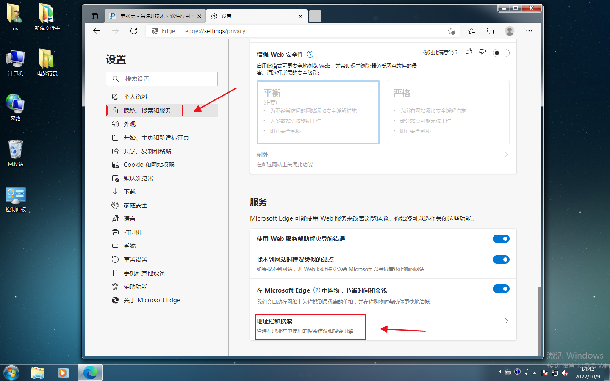Open the tab actions menu icon

[x=95, y=16]
